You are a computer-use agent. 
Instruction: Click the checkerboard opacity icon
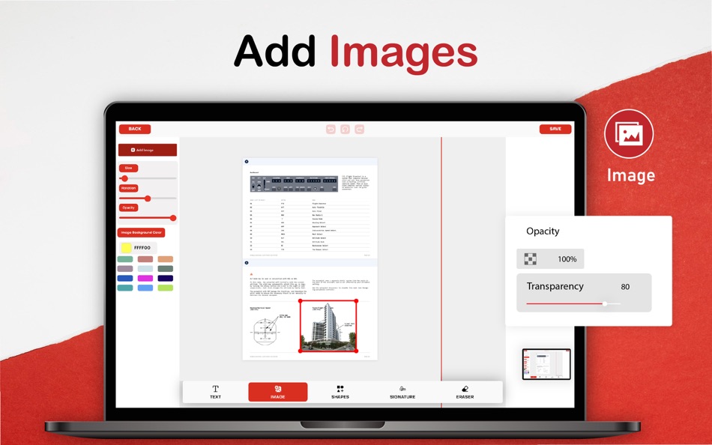tap(530, 258)
